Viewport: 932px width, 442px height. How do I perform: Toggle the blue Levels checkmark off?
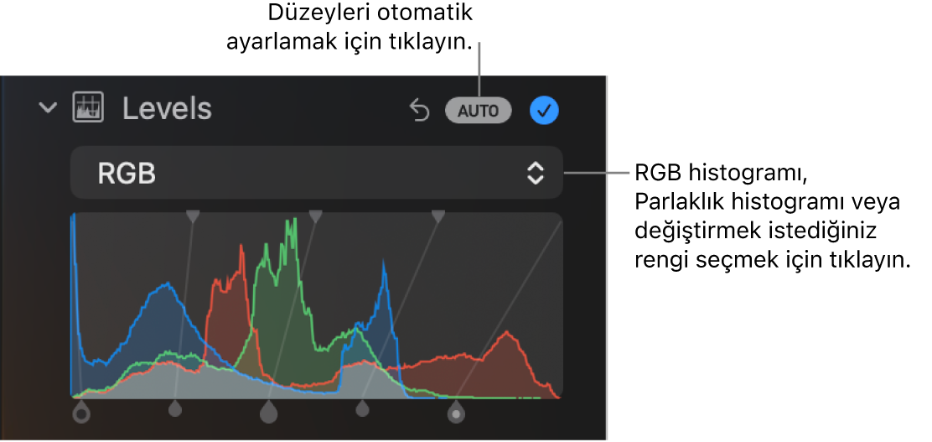544,110
